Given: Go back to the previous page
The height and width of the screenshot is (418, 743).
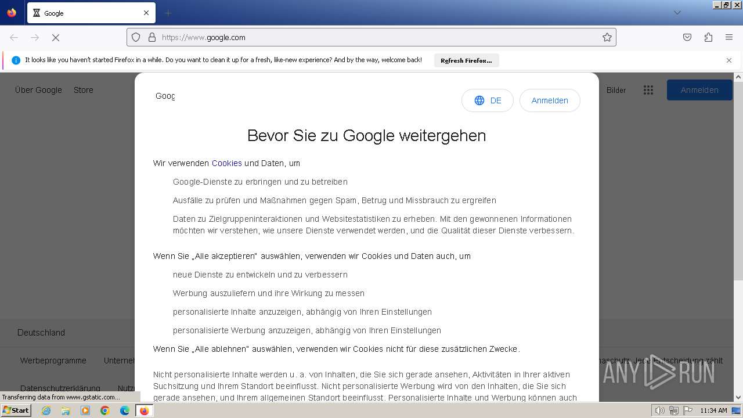Looking at the screenshot, I should 14,37.
